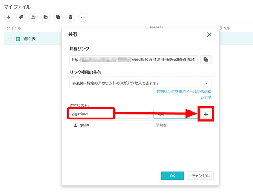Viewport: 253px width, 193px height.
Task: Click the copy file toolbar icon
Action: [58, 17]
